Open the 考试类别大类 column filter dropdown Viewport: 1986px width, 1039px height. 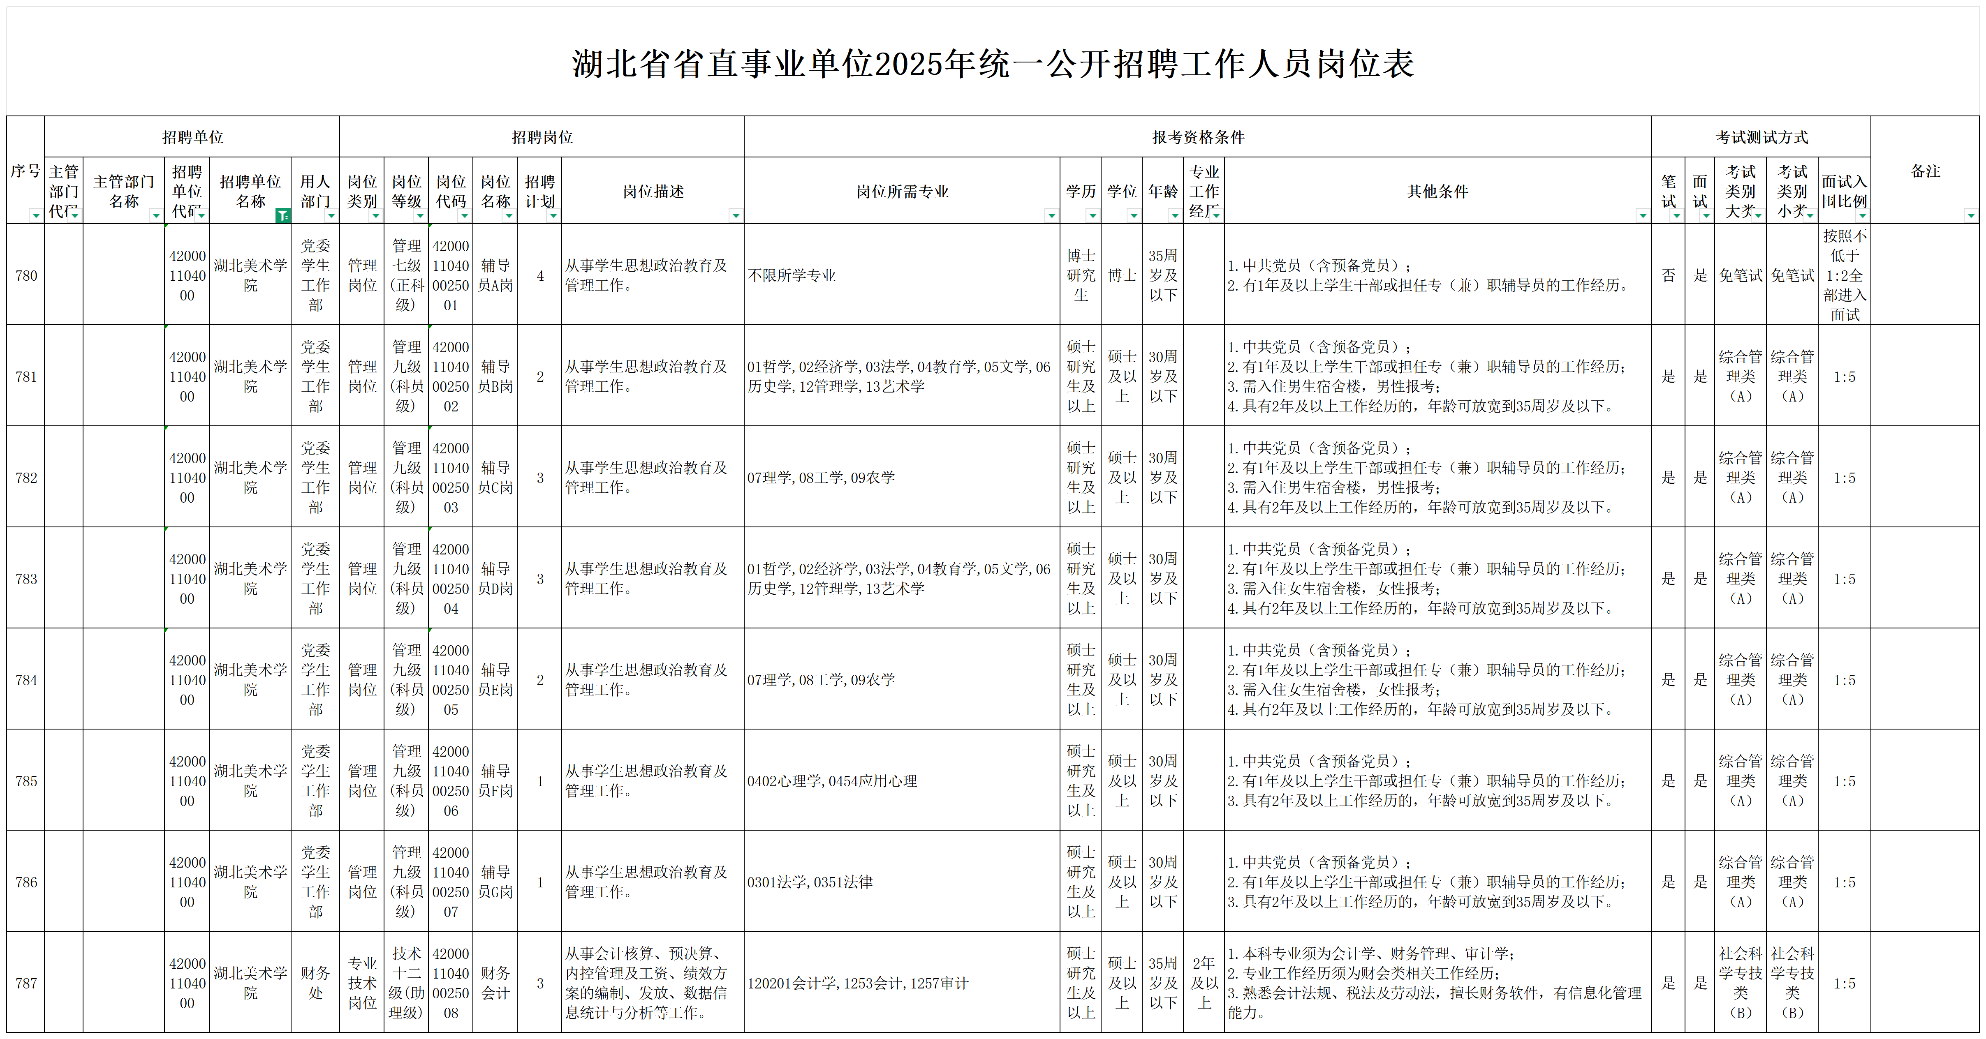[x=1758, y=216]
